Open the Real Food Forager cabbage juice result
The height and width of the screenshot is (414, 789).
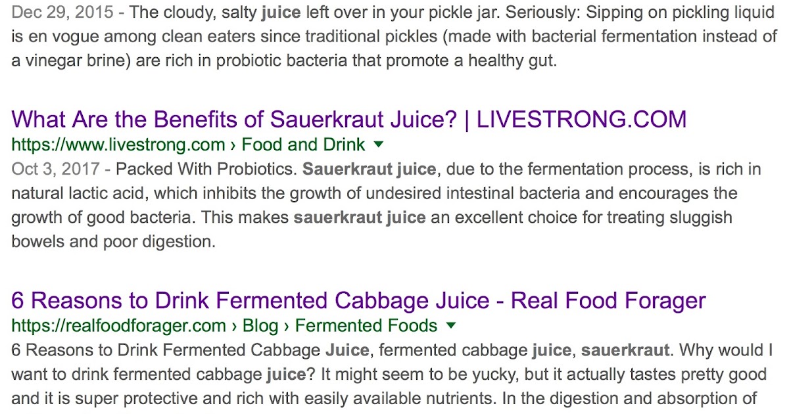coord(358,301)
